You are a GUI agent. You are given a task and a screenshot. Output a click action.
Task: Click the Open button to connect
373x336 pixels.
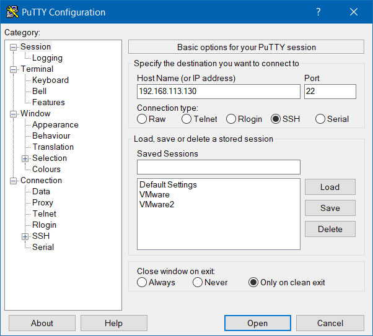coord(257,323)
